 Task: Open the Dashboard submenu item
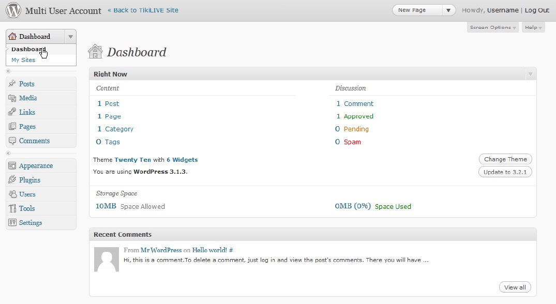click(x=28, y=49)
